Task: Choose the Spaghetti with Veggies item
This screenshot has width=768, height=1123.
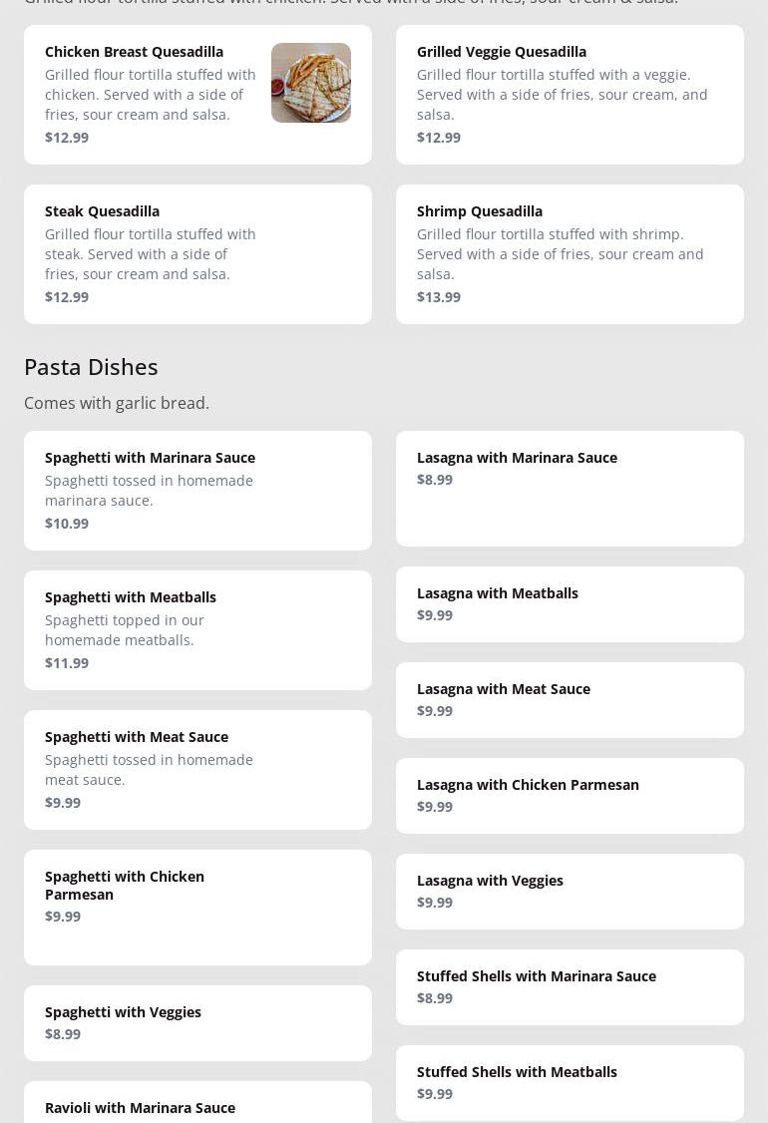Action: [x=197, y=1022]
